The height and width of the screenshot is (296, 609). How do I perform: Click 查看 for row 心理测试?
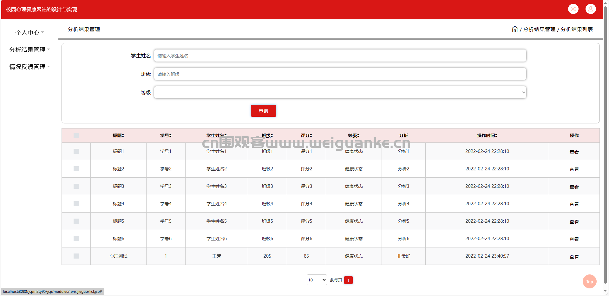[x=574, y=257]
